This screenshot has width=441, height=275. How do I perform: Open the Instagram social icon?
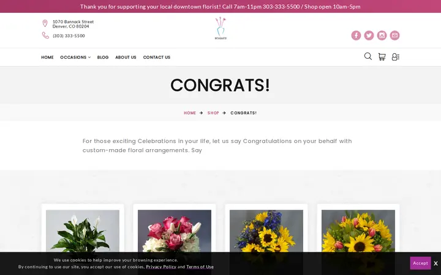tap(382, 35)
